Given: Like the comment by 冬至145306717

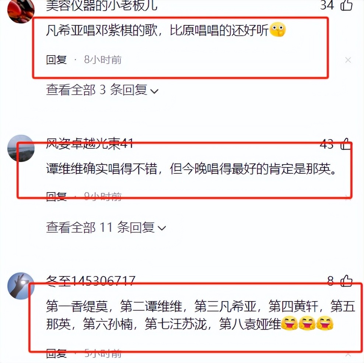Looking at the screenshot, I should point(347,281).
